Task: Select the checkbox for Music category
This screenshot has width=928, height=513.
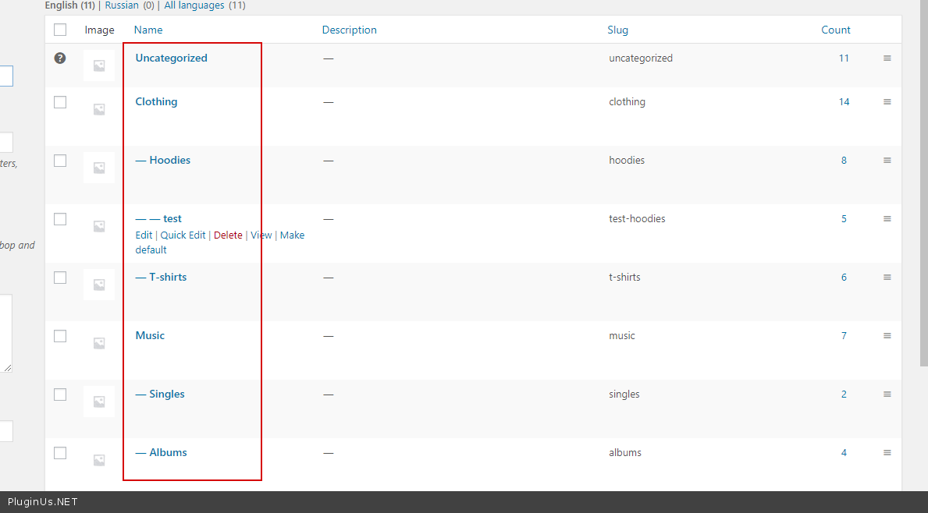Action: (x=60, y=336)
